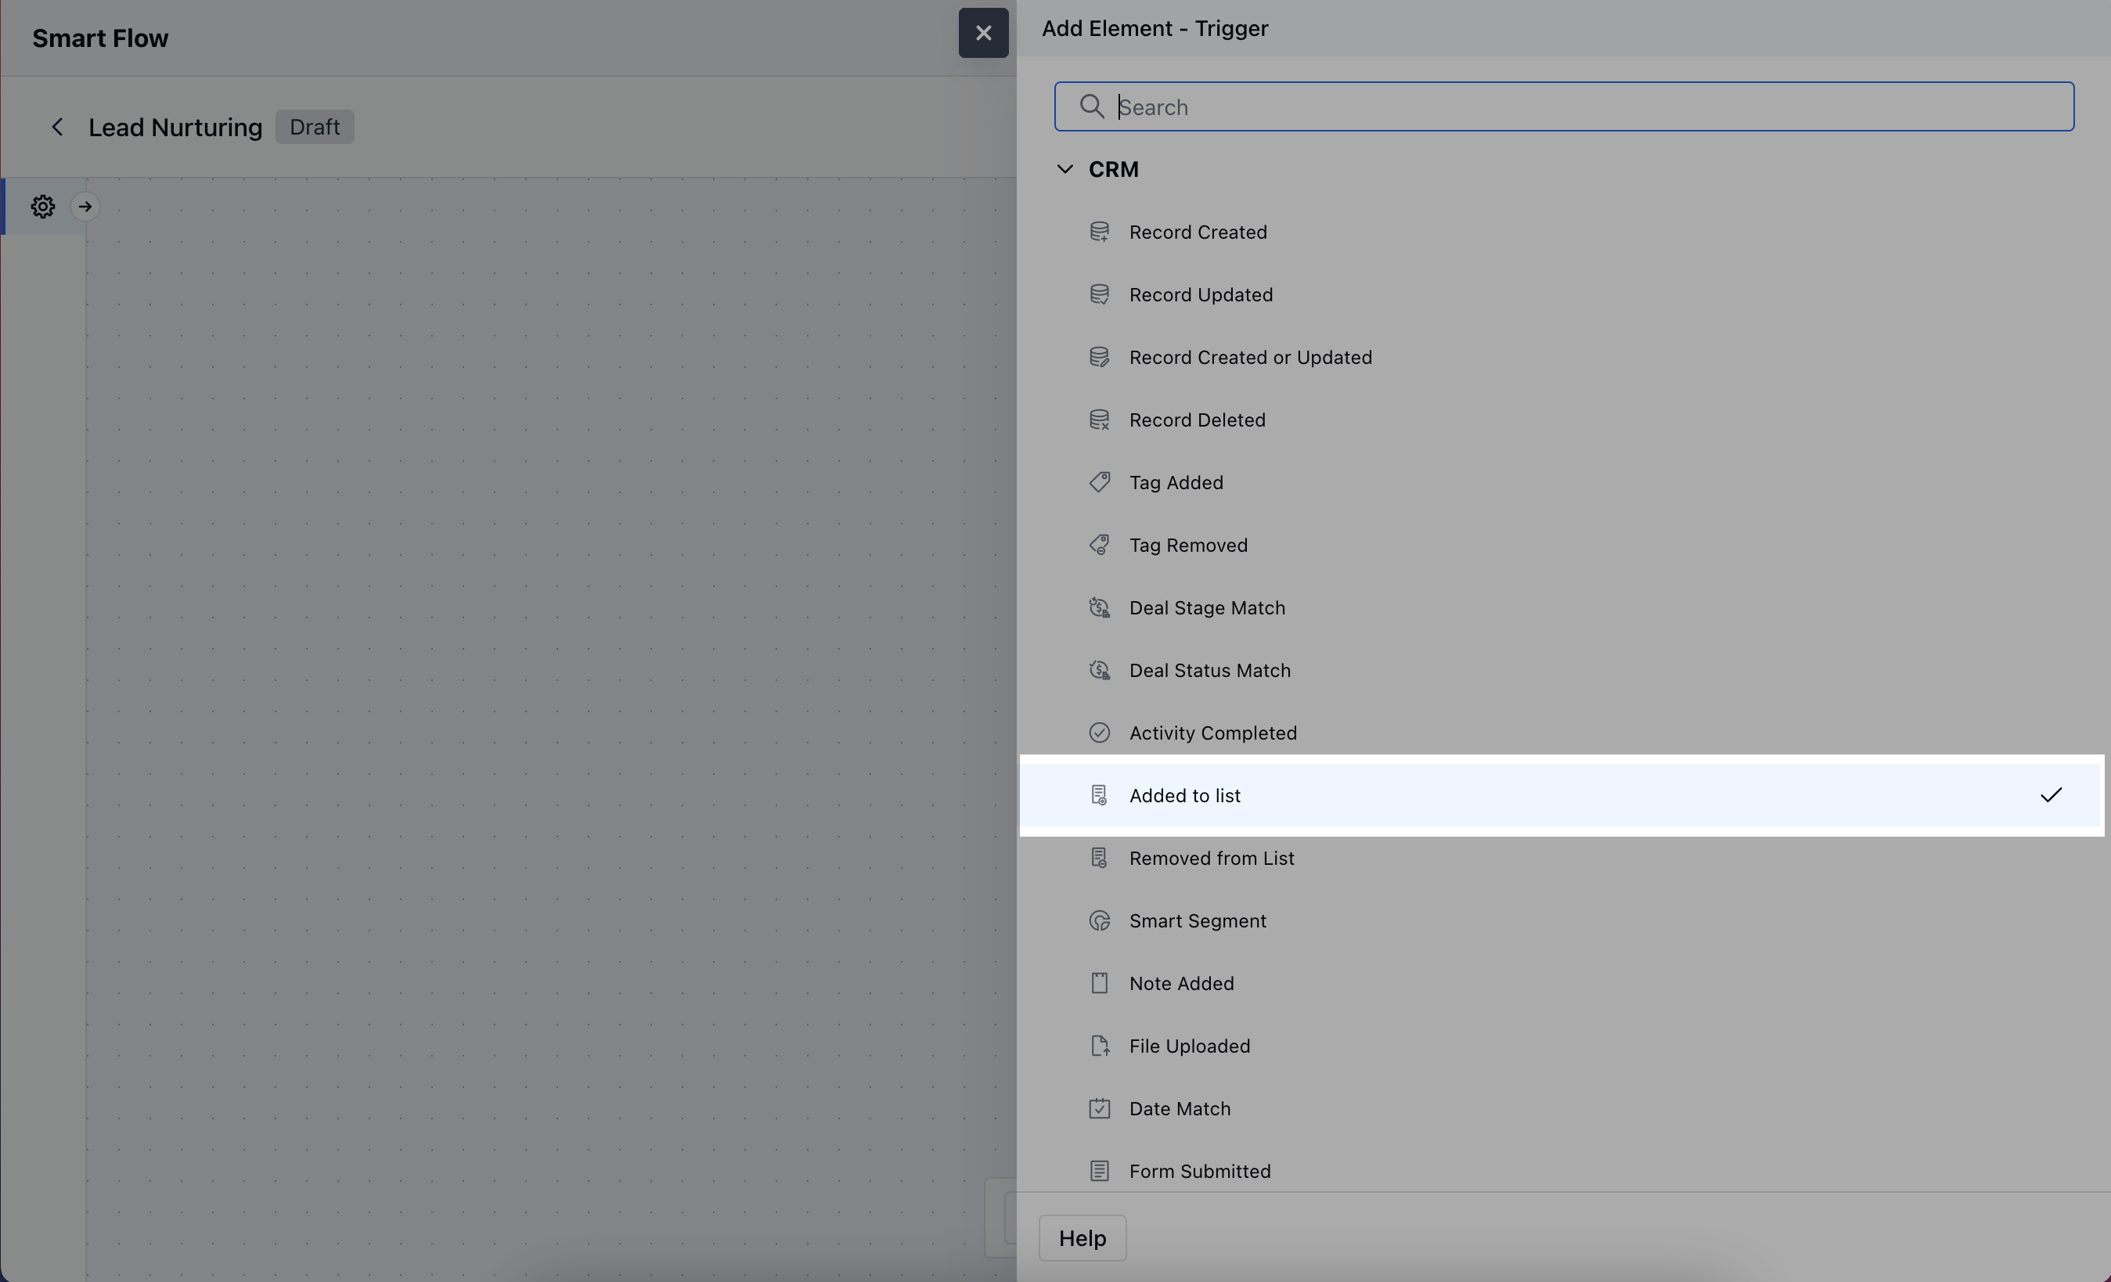
Task: Select the Record Updated trigger
Action: (x=1200, y=295)
